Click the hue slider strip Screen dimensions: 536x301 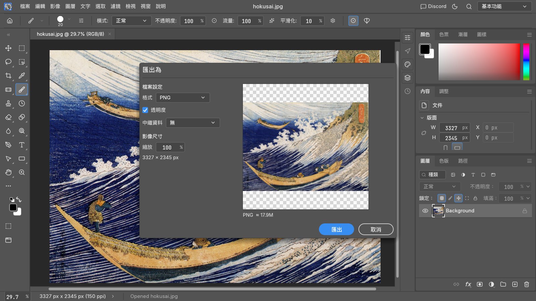click(x=526, y=62)
